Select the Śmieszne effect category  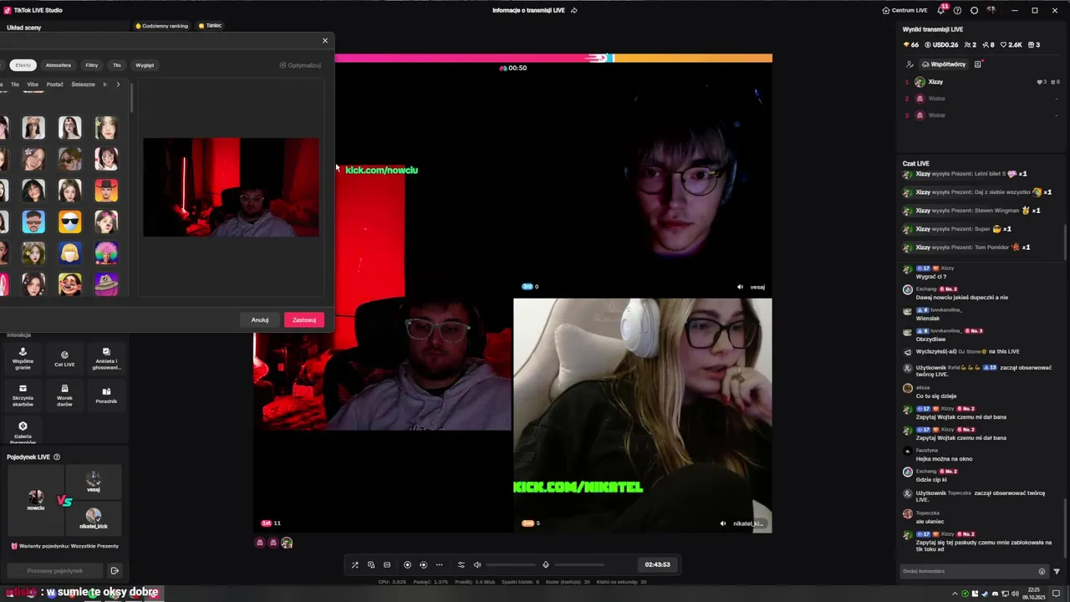[x=84, y=84]
